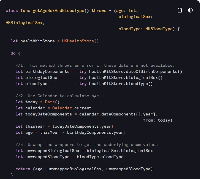Click healthKitStore.biologicalSex() call
200x179 pixels.
click(126, 77)
